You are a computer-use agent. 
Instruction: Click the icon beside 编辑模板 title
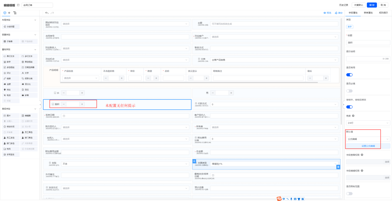tap(18, 5)
